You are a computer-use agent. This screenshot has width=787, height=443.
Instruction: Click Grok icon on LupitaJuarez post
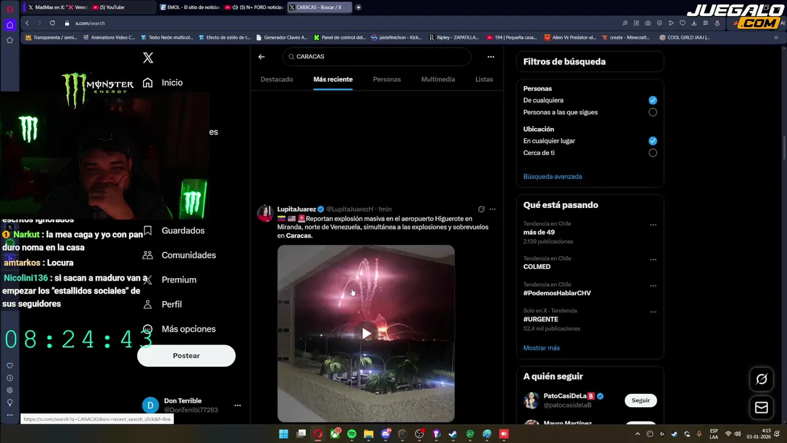[481, 209]
